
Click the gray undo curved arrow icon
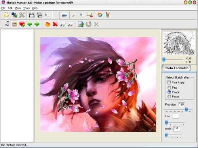pos(88,24)
